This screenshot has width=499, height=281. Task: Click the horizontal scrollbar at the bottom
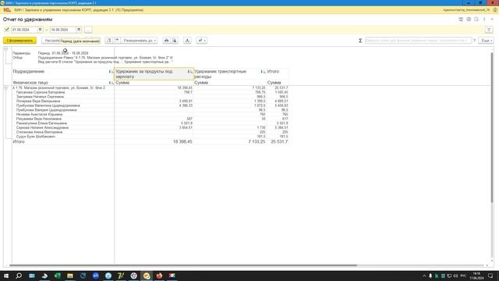[183, 265]
